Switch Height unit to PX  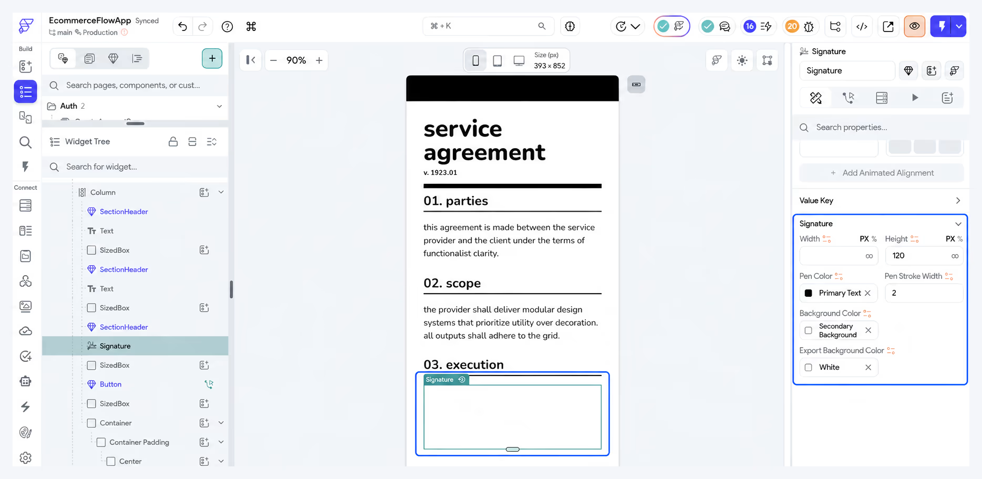coord(950,239)
